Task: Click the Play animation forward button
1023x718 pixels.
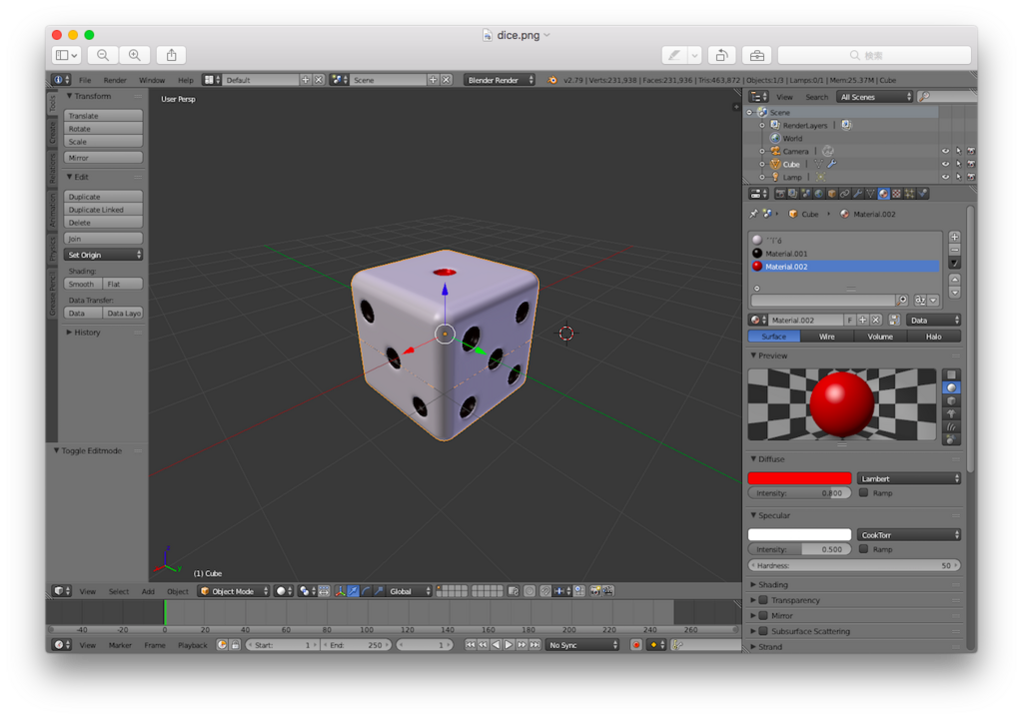Action: tap(509, 645)
